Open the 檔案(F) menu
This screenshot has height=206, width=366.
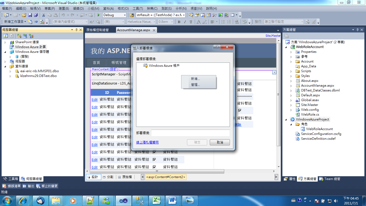coord(7,9)
